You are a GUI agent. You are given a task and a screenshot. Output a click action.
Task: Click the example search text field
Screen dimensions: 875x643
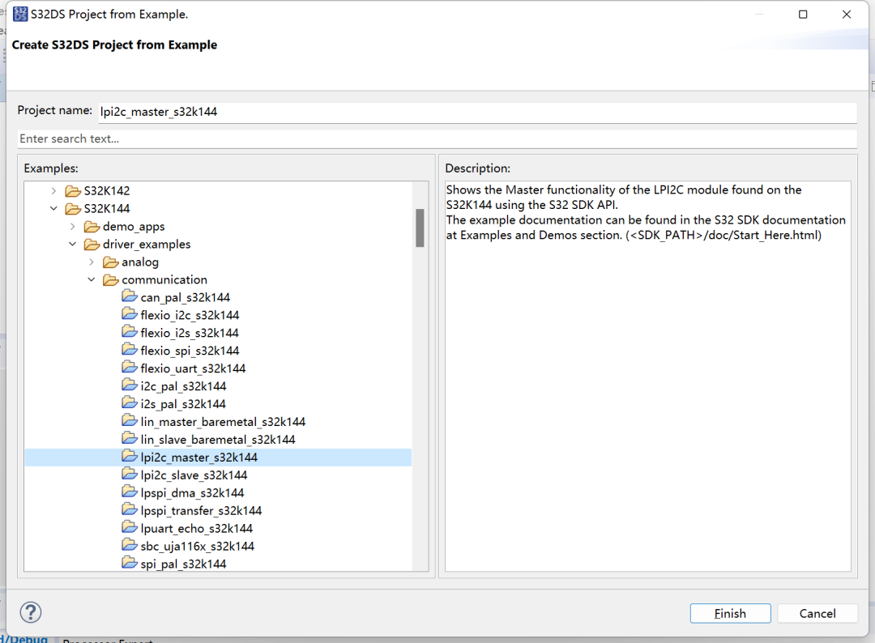(437, 138)
